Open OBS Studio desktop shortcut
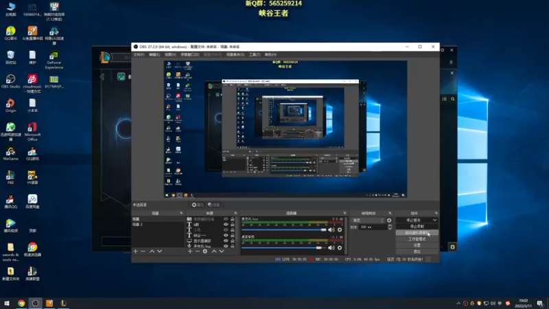 pyautogui.click(x=10, y=81)
